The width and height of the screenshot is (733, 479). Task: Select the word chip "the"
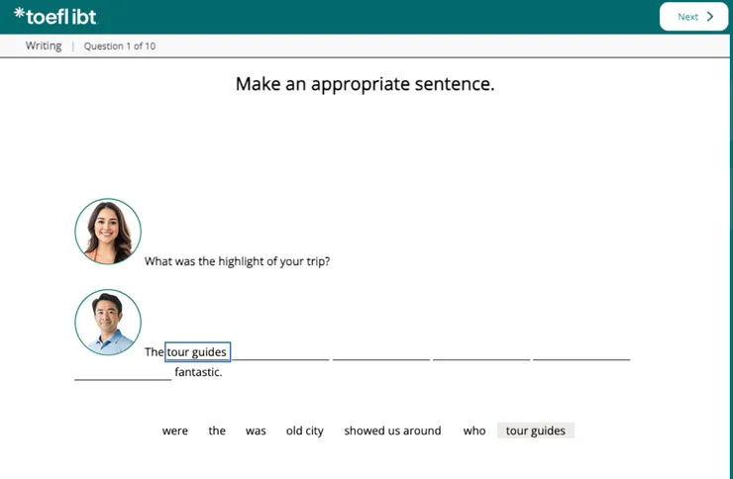coord(217,431)
